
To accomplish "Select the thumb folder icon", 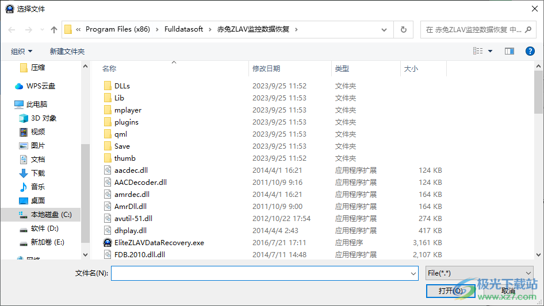I will pyautogui.click(x=108, y=158).
